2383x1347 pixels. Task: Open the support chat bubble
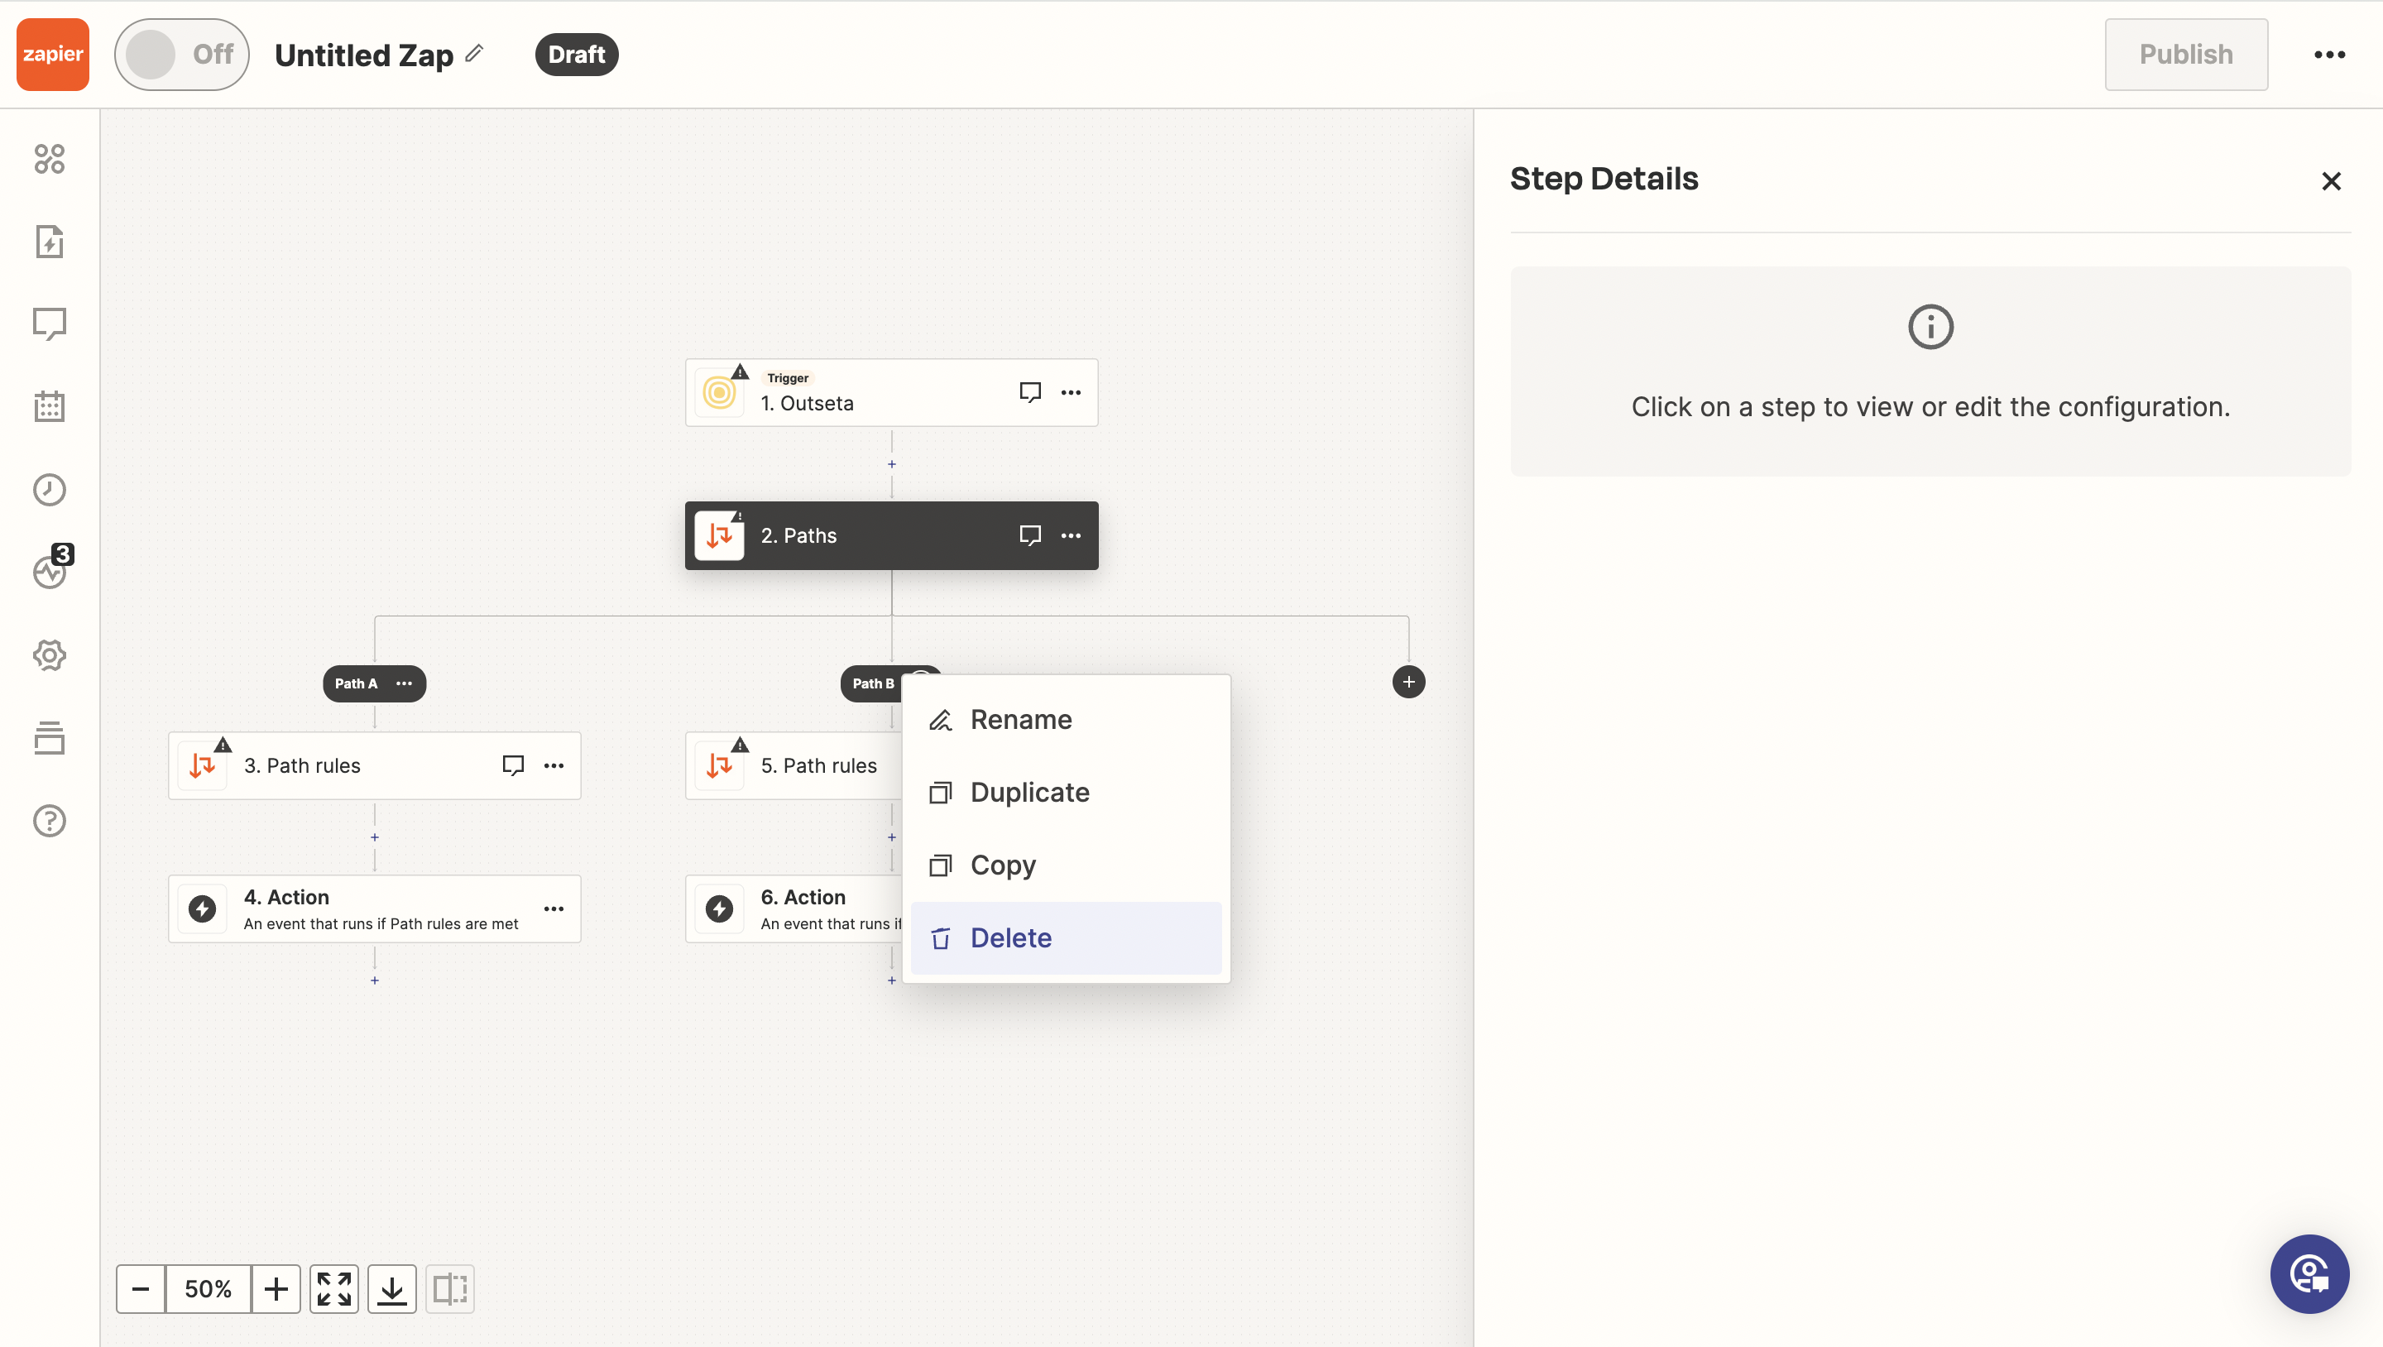coord(2309,1274)
